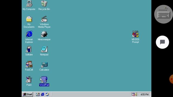Select the Calculator shortcut icon

(44, 65)
